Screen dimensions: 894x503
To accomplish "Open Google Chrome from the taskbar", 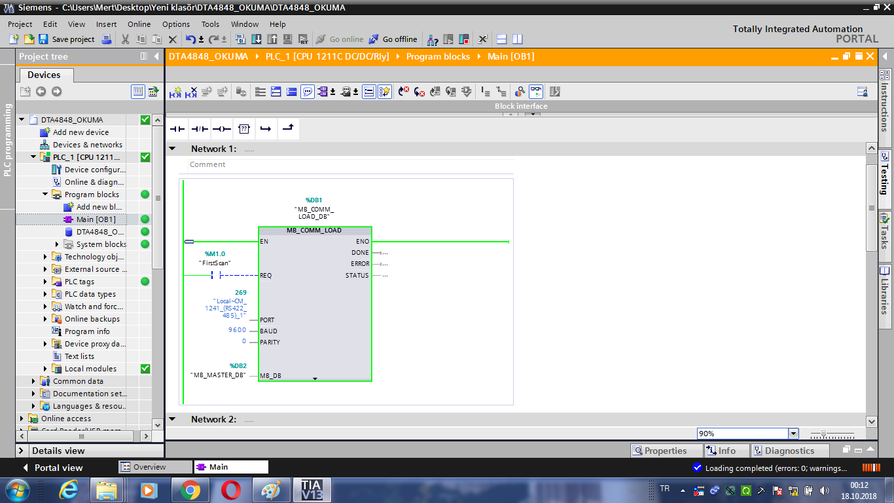I will click(x=190, y=490).
